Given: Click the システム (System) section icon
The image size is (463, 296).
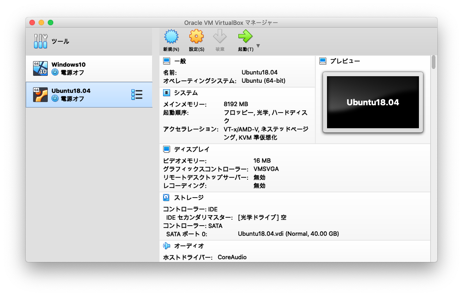Looking at the screenshot, I should pos(166,92).
